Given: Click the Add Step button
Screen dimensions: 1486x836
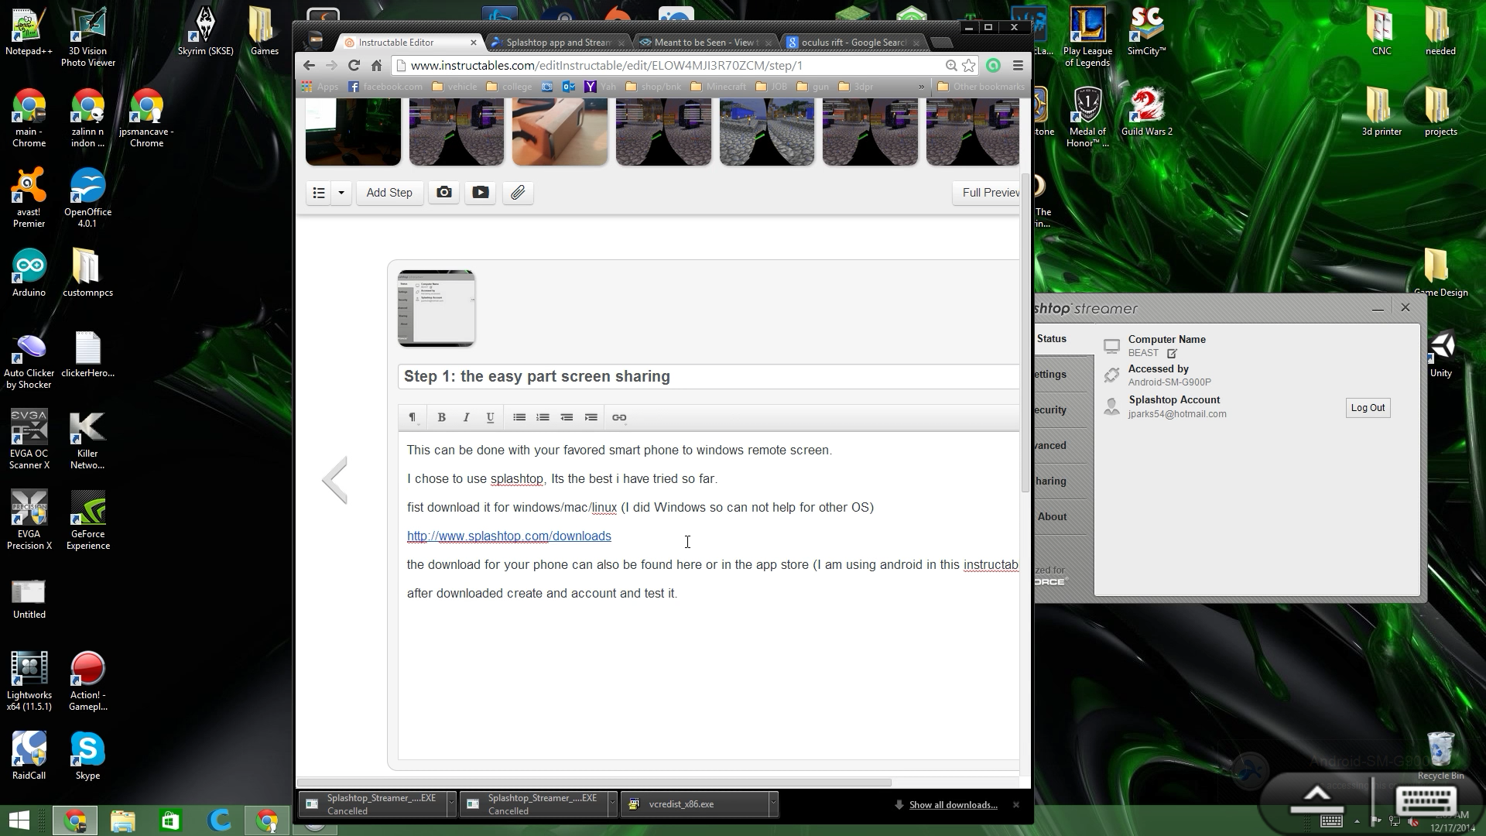Looking at the screenshot, I should [x=389, y=193].
